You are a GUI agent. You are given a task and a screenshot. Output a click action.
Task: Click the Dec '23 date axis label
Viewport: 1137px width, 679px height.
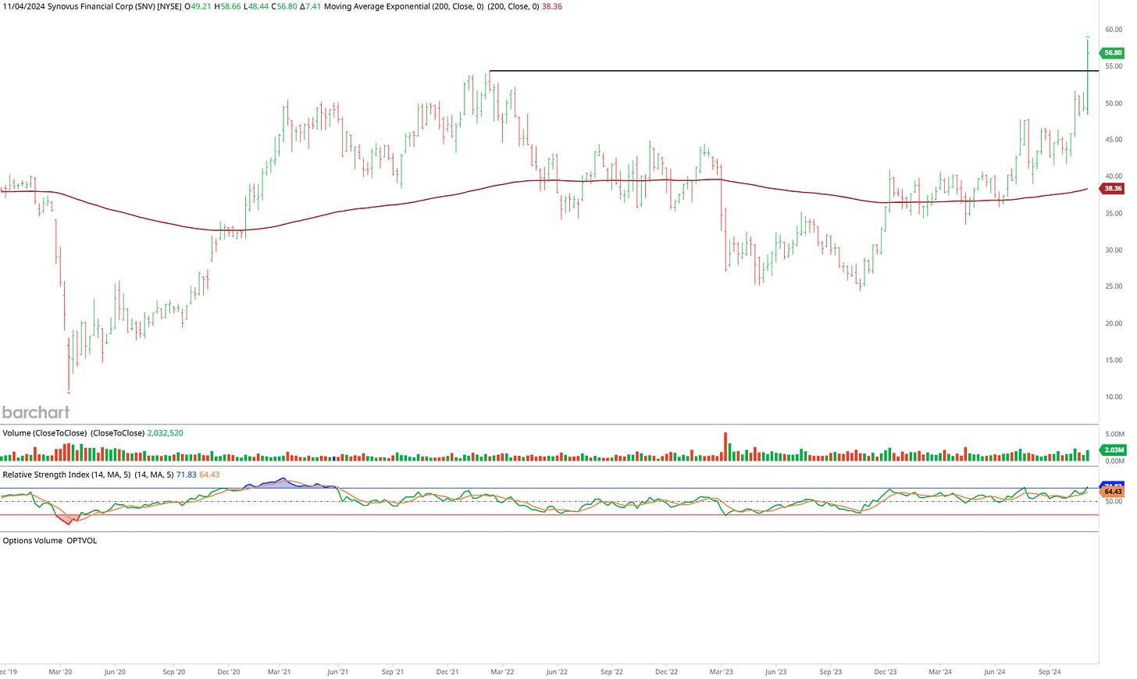[886, 671]
